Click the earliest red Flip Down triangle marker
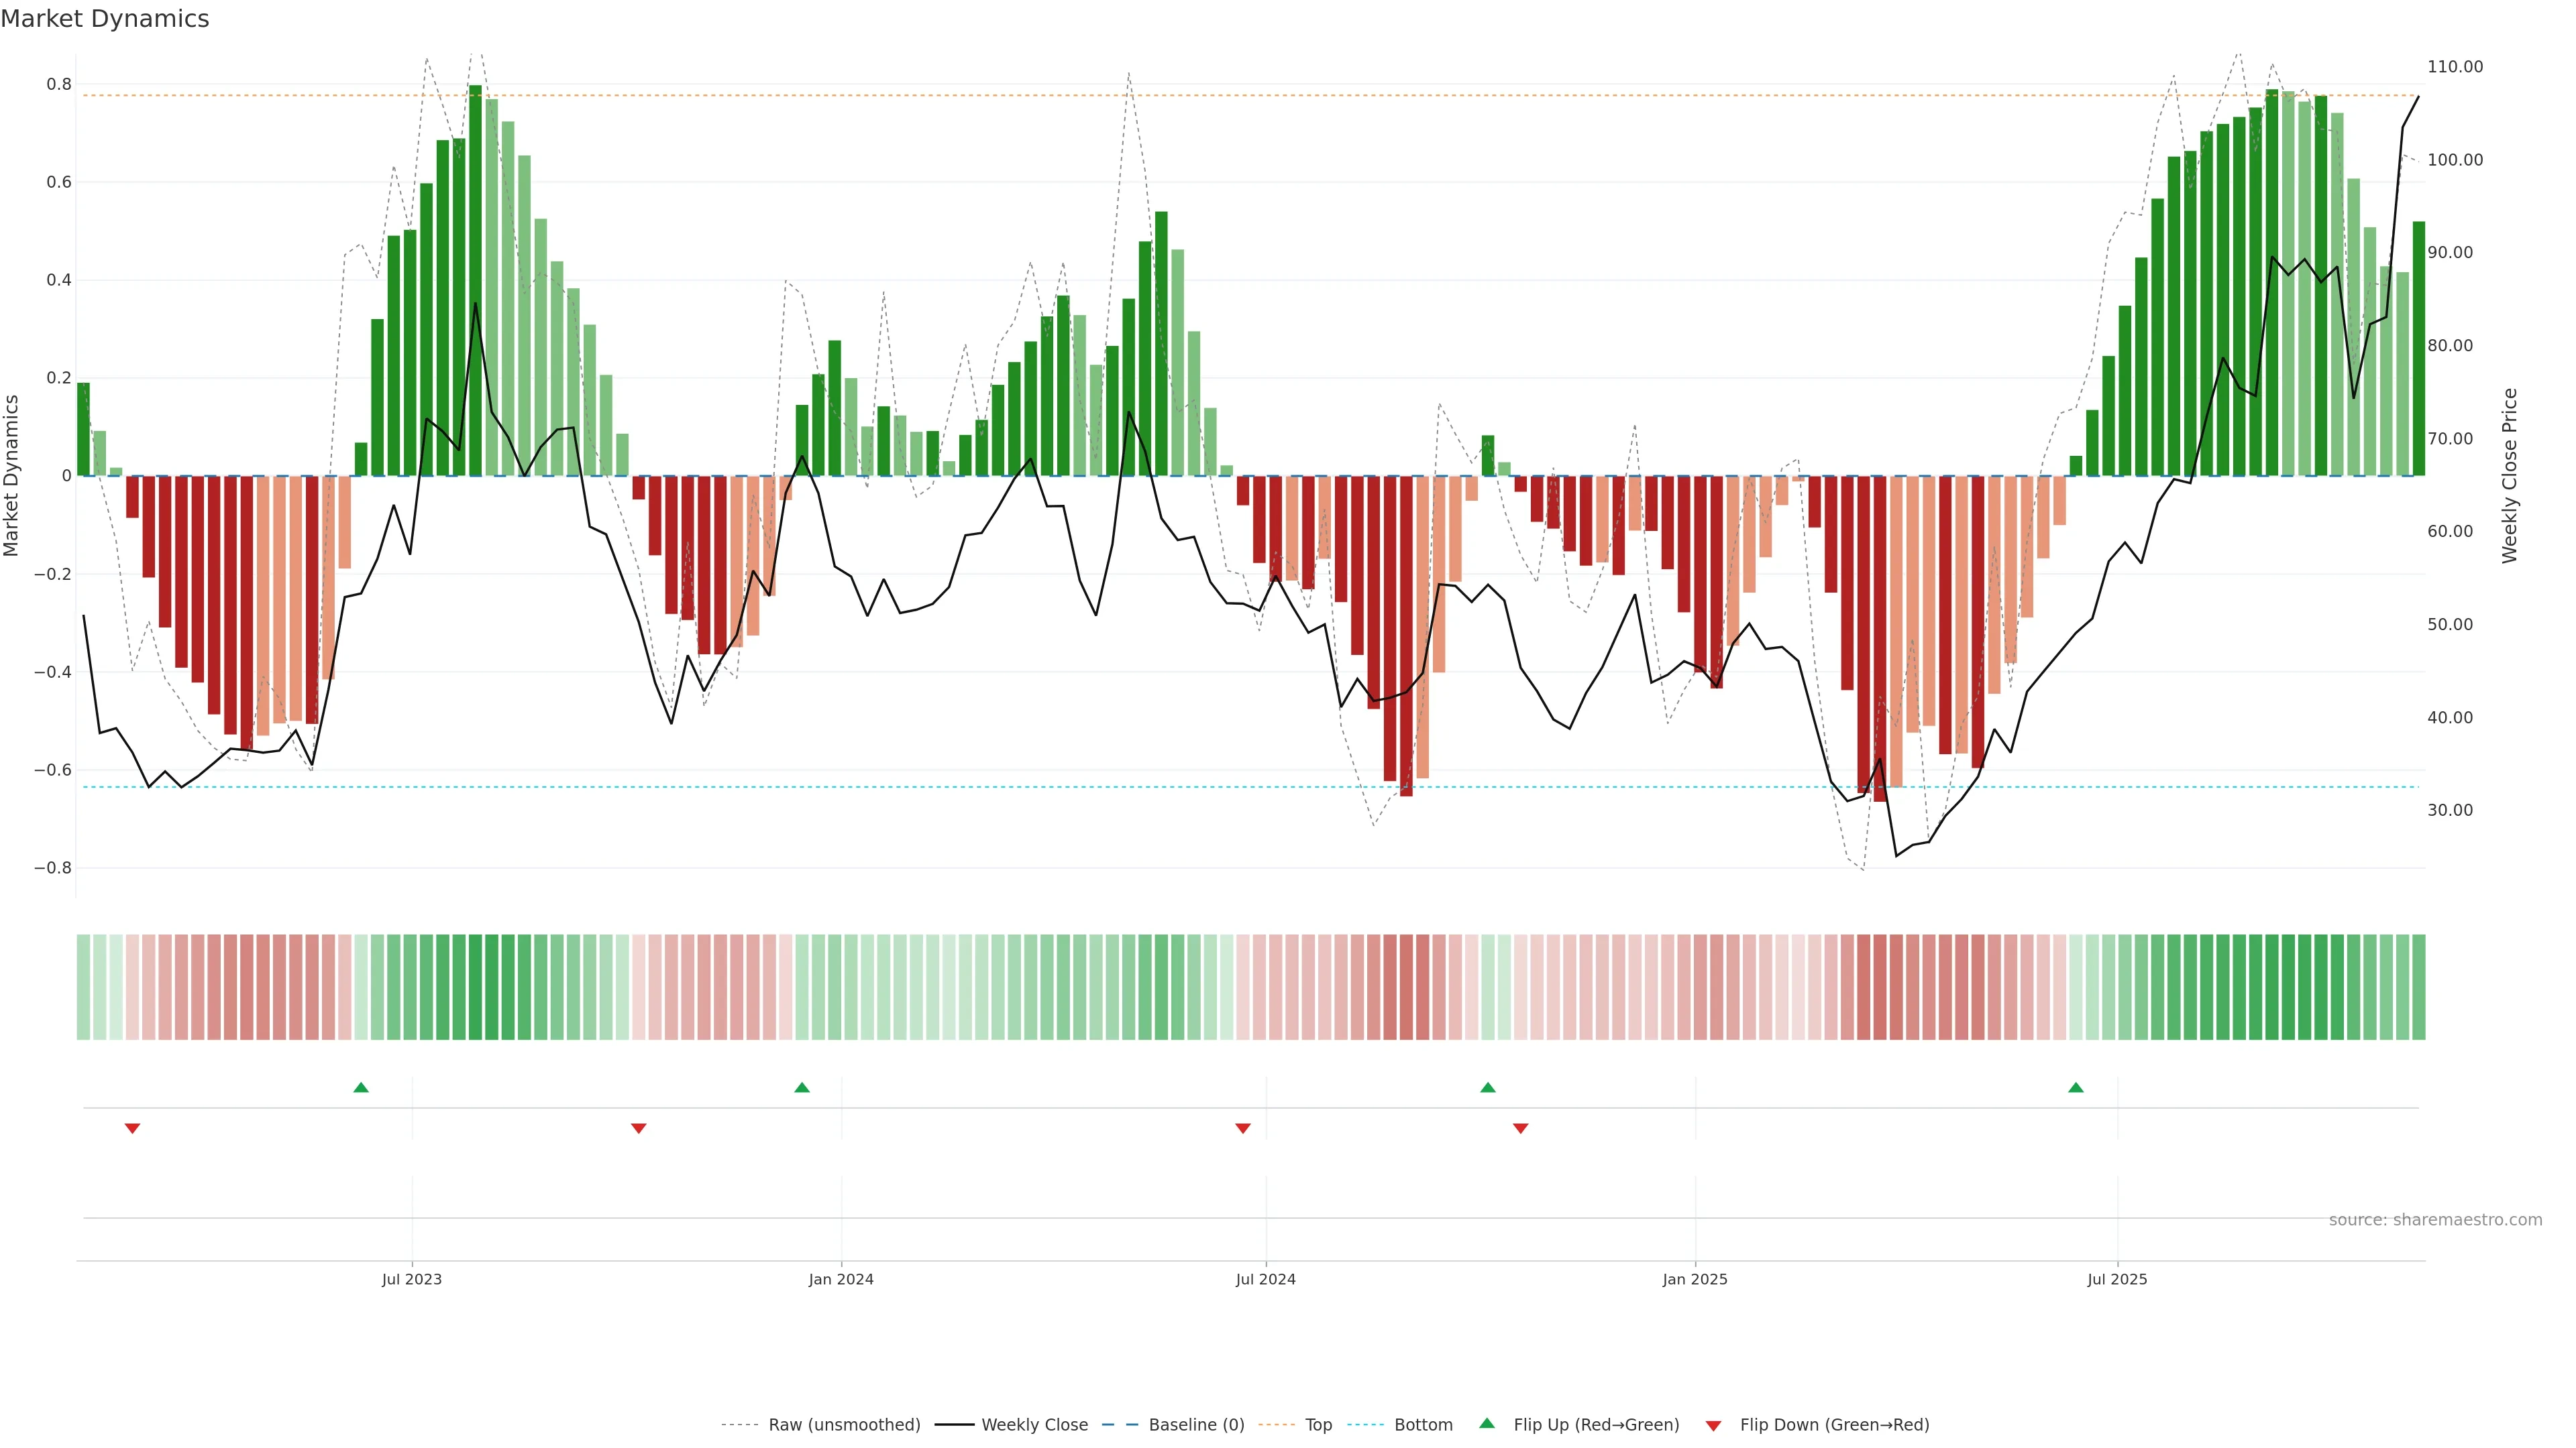The image size is (2576, 1448). click(132, 1128)
